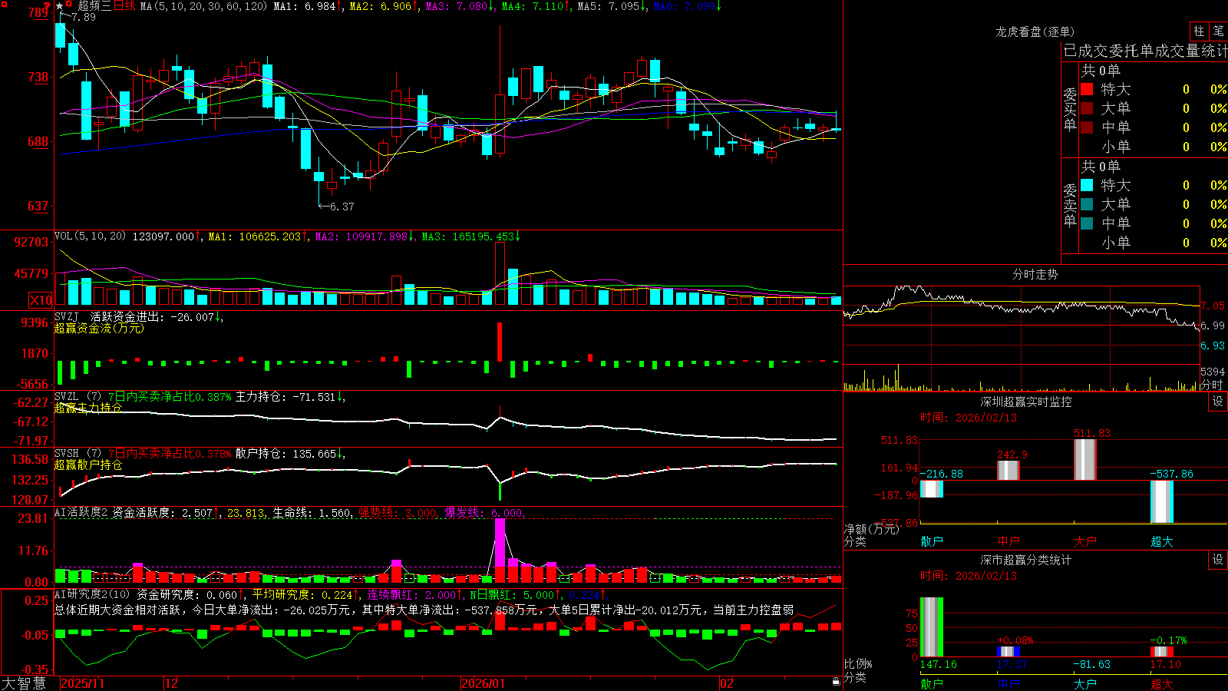Screen dimensions: 1228x691
Task: Click the red 特大 buy-order color swatch
Action: click(1087, 89)
